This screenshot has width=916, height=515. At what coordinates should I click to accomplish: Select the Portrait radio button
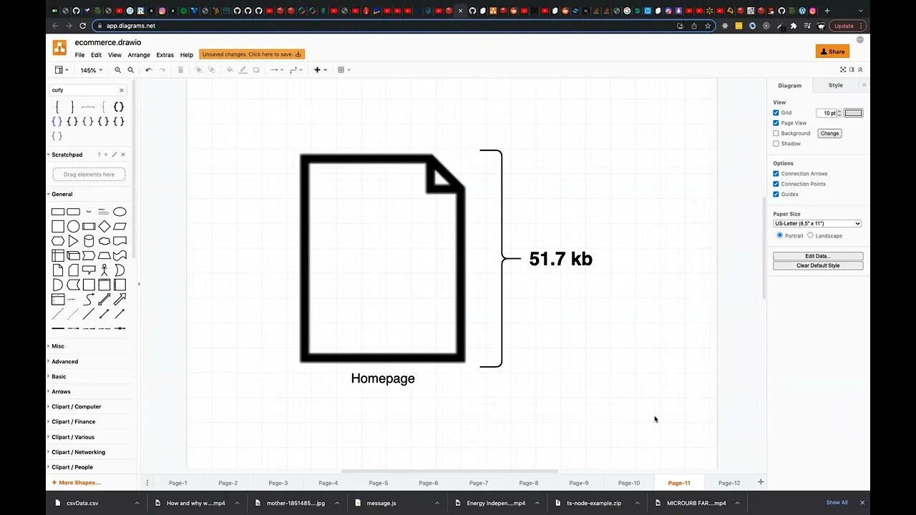click(x=780, y=235)
